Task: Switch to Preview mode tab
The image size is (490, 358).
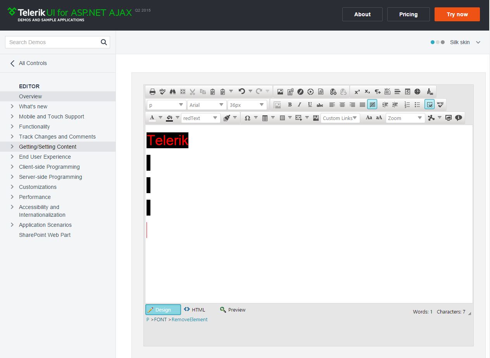Action: pyautogui.click(x=233, y=310)
